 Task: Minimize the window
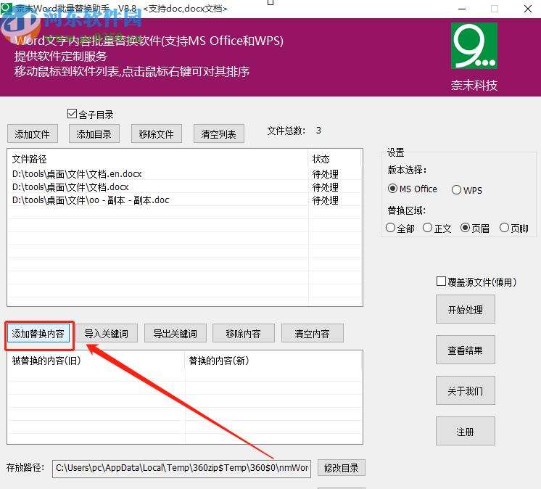pos(463,9)
